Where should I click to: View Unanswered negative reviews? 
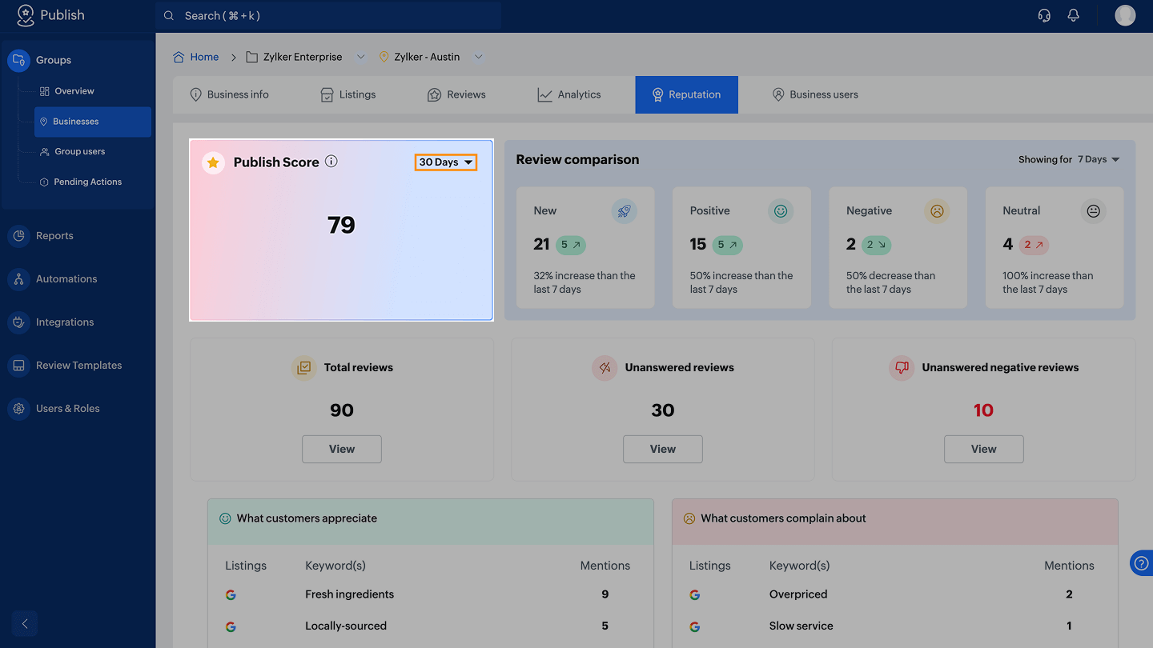(x=983, y=449)
